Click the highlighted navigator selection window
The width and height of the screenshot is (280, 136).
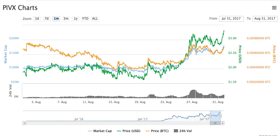point(215,116)
